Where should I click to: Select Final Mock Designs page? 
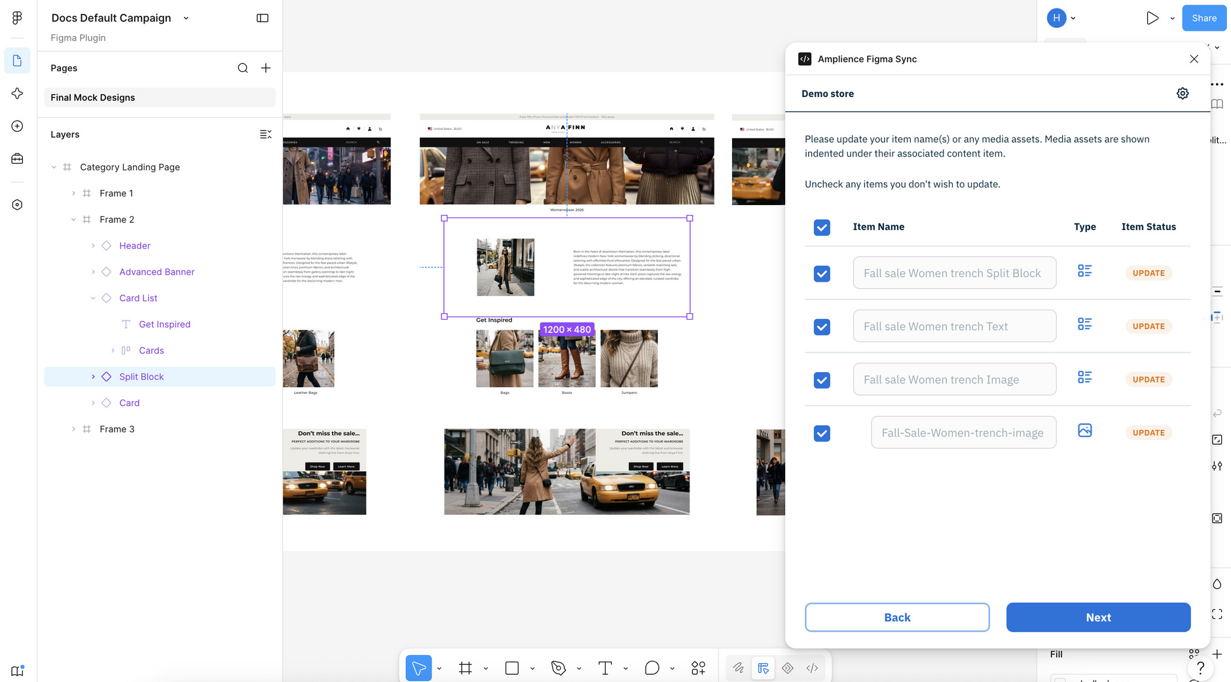160,98
